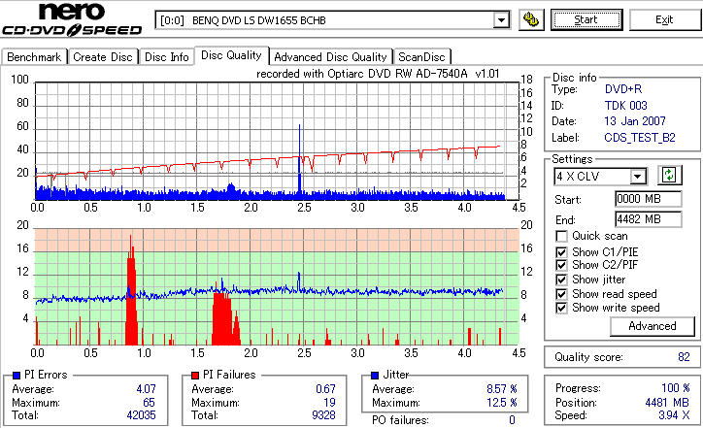This screenshot has width=703, height=428.
Task: Switch to the ScanDisc tab
Action: 421,57
